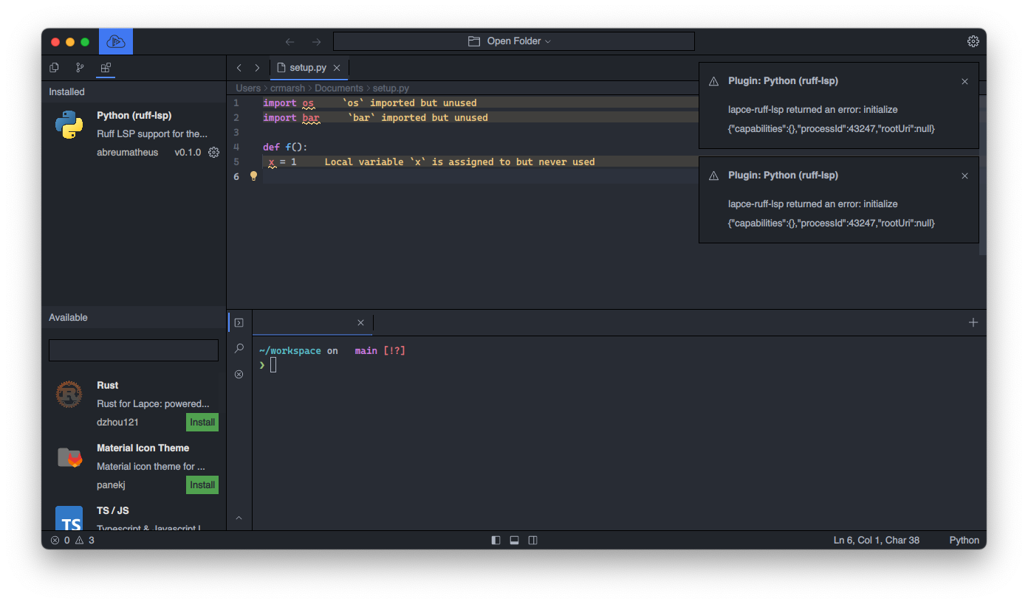Screen dimensions: 1028x604
Task: Open Lapce settings via top-right gear
Action: click(973, 41)
